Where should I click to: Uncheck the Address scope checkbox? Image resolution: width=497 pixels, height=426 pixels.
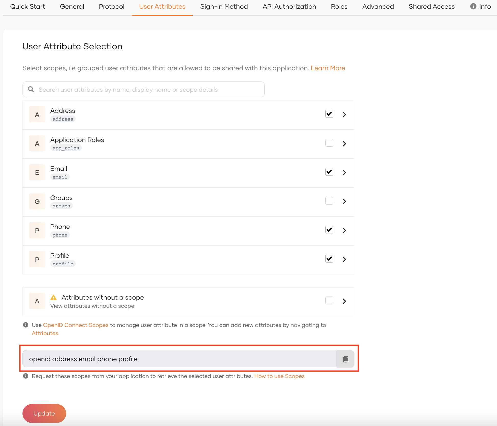tap(329, 114)
